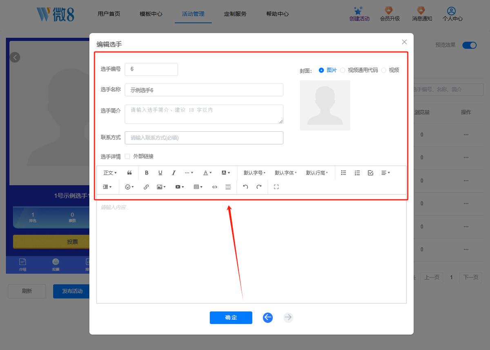Insert a to-do checklist
490x350 pixels.
(370, 173)
